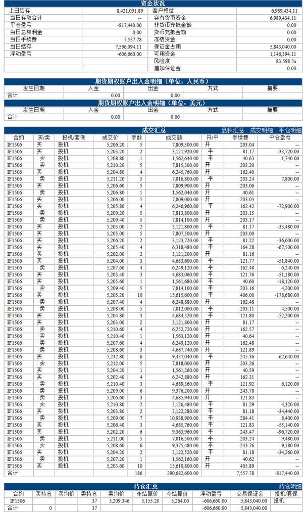Click the 发生日期 header in the 人民币 table
Viewport: 303px width, 512px height.
pyautogui.click(x=34, y=88)
